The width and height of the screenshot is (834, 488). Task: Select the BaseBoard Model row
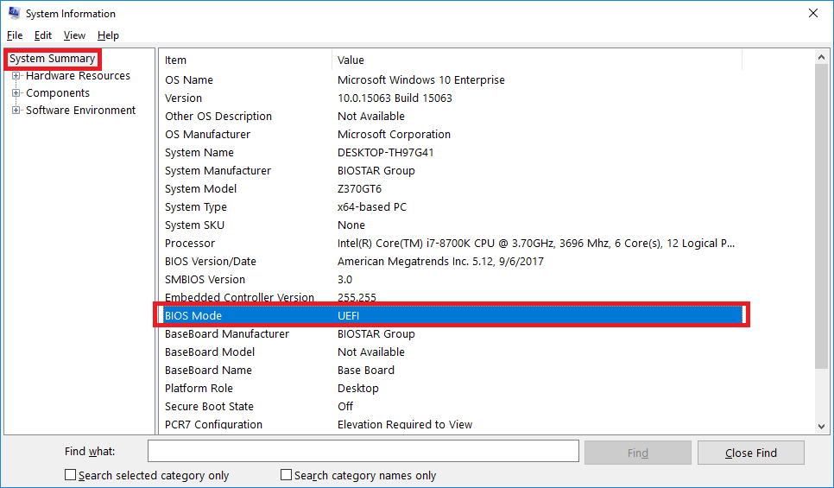[x=452, y=352]
